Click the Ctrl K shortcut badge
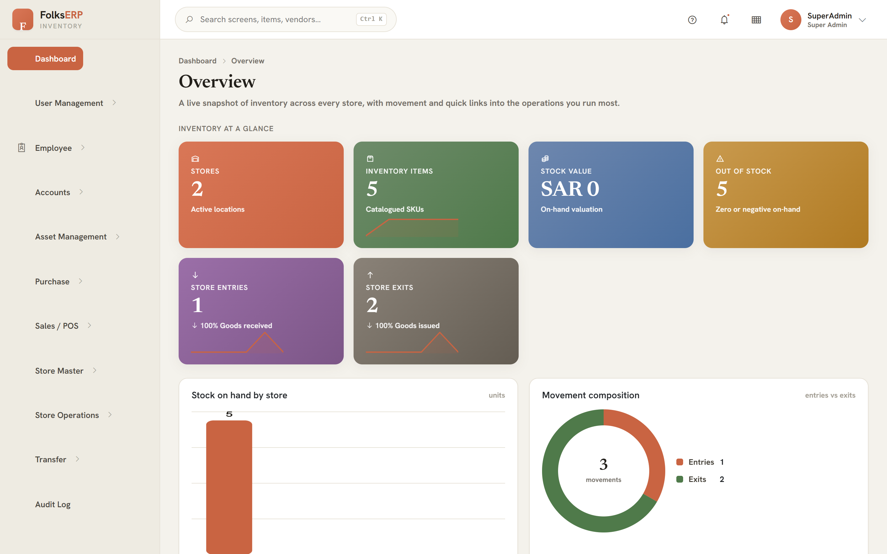Screen dimensions: 887x554 (x=371, y=19)
